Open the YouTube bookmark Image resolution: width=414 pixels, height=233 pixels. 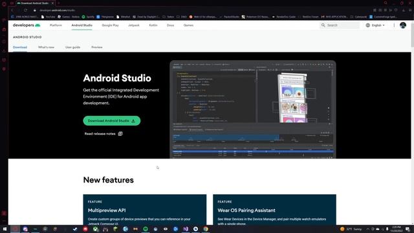(48, 17)
